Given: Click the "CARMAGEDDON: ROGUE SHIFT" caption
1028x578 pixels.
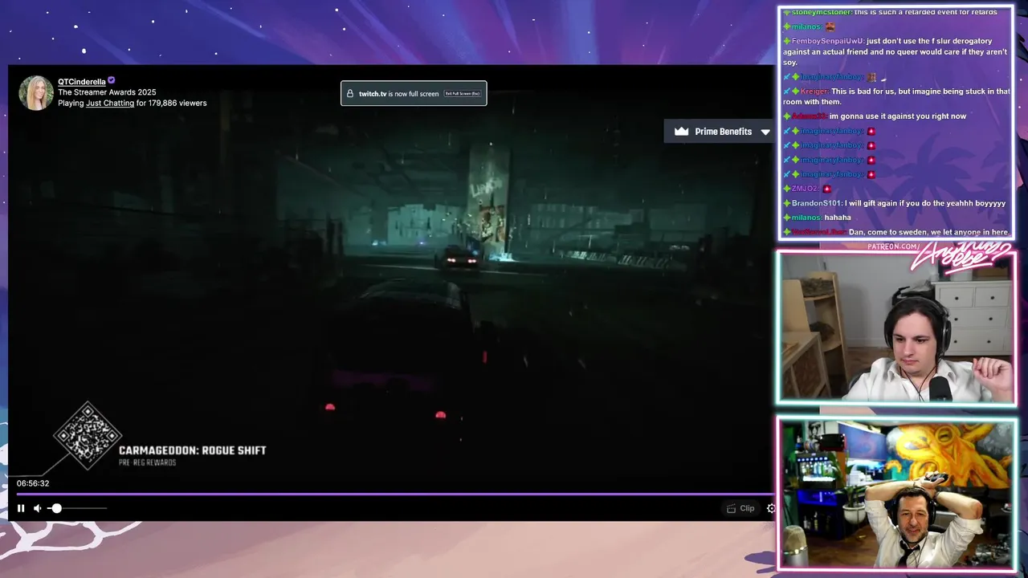Looking at the screenshot, I should click(x=193, y=450).
